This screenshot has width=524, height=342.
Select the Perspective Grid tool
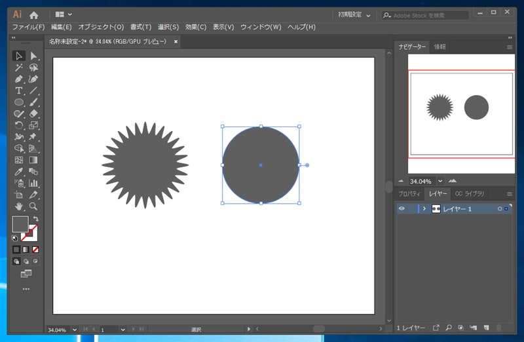tap(33, 149)
